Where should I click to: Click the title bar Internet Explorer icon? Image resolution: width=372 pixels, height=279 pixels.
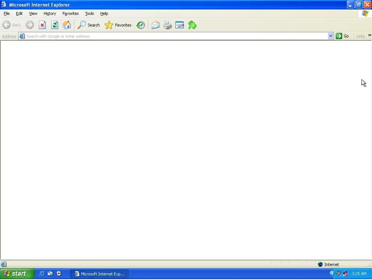(x=4, y=4)
